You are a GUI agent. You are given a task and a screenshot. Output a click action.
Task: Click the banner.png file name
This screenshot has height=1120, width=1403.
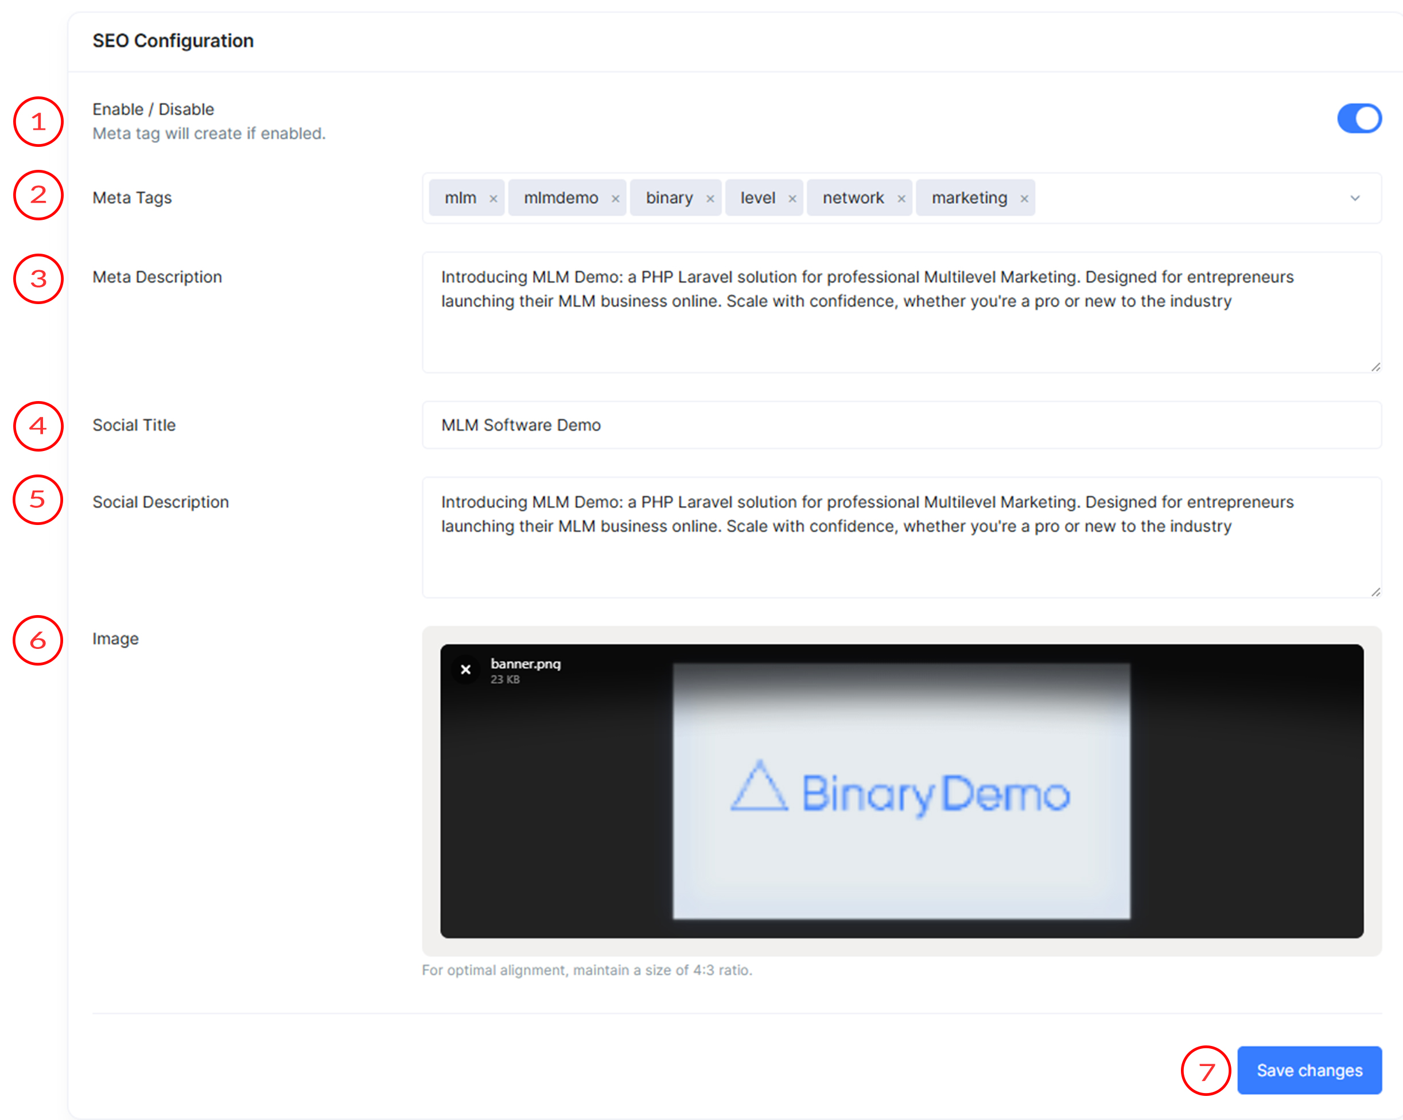tap(525, 664)
